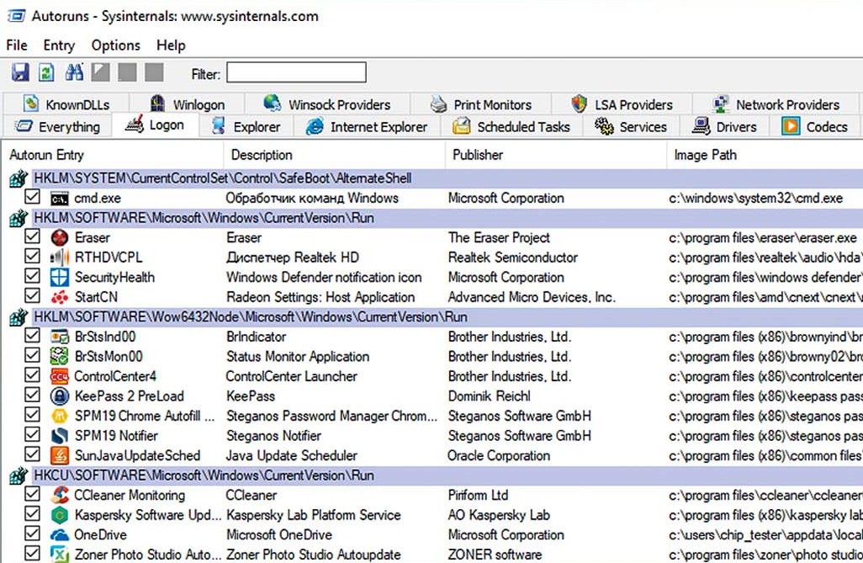Switch to the Scheduled Tasks tab
The width and height of the screenshot is (863, 563).
click(x=511, y=127)
